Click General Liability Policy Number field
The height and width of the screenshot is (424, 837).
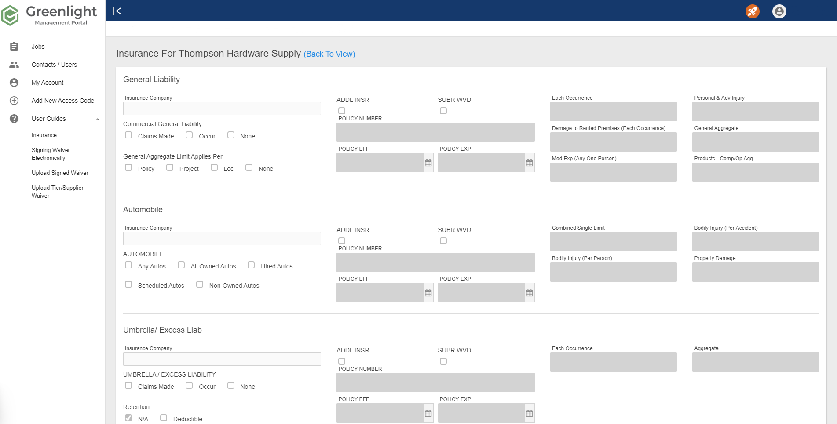(435, 132)
